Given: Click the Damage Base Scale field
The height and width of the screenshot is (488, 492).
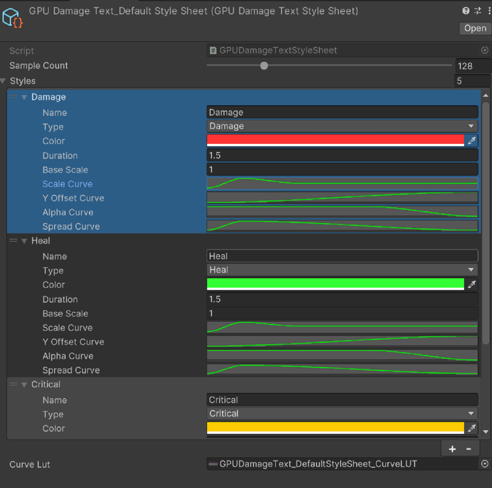Looking at the screenshot, I should pos(342,169).
